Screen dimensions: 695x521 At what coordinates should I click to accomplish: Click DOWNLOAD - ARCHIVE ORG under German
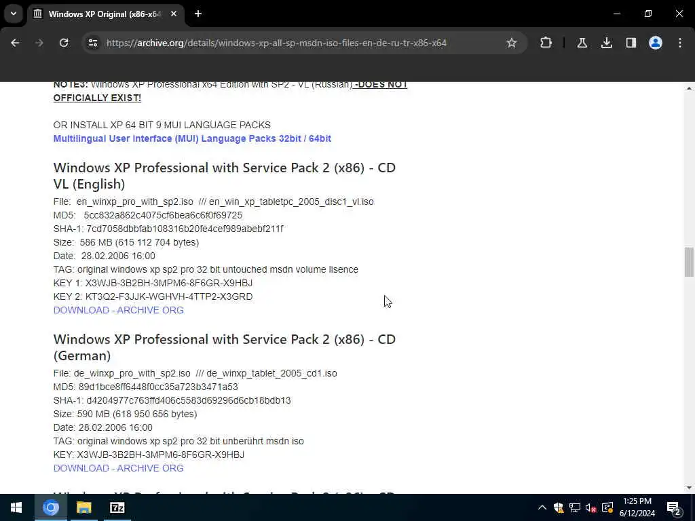(x=118, y=468)
